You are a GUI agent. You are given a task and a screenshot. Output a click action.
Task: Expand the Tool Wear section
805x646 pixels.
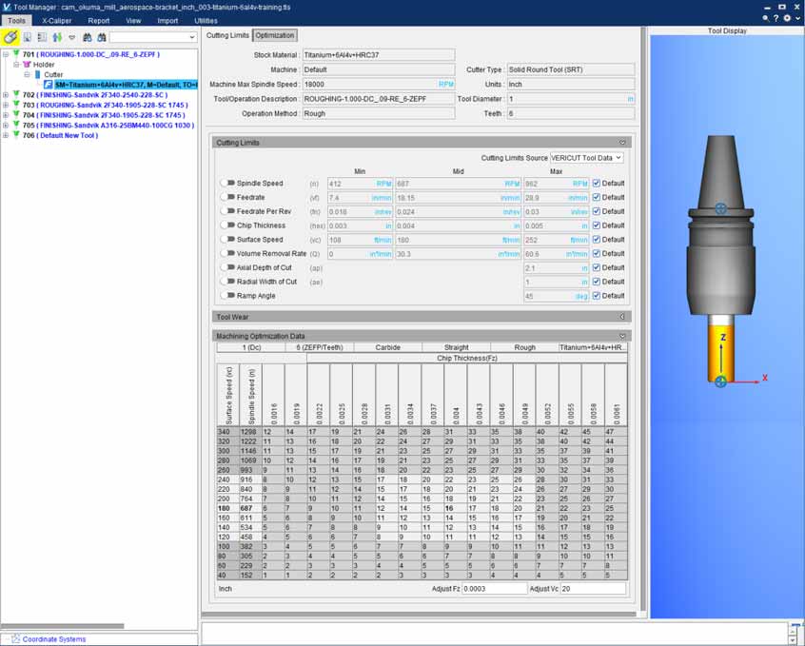(622, 317)
